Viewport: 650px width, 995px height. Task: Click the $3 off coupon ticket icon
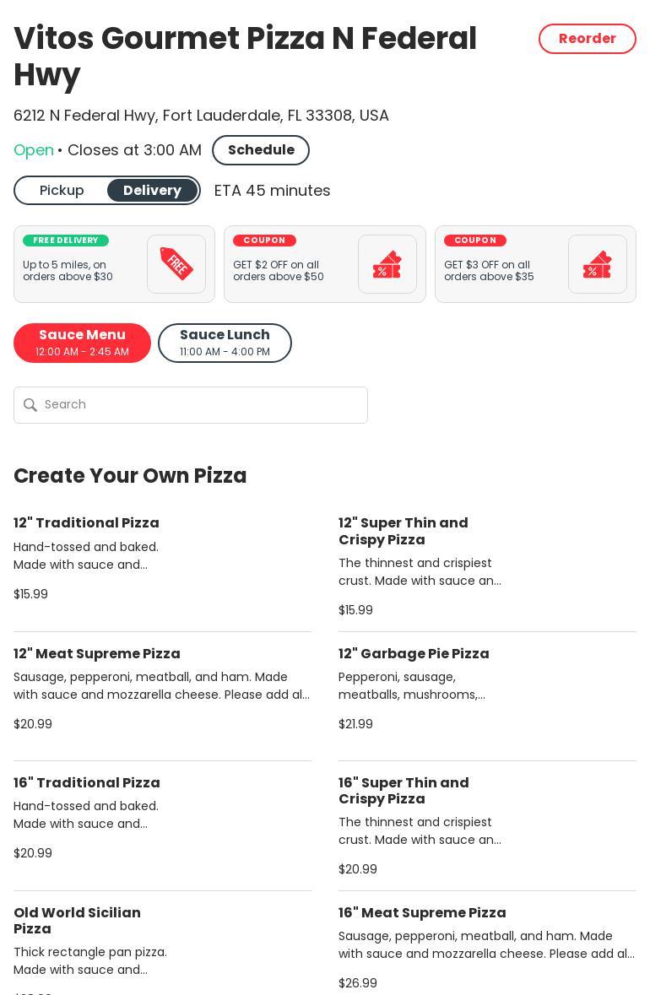click(x=597, y=264)
